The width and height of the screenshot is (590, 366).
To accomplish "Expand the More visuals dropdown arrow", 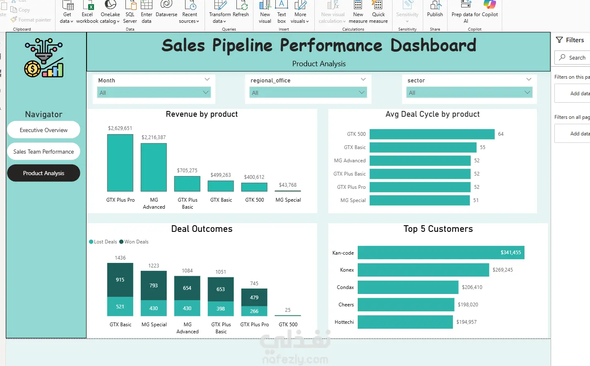I will pyautogui.click(x=307, y=22).
